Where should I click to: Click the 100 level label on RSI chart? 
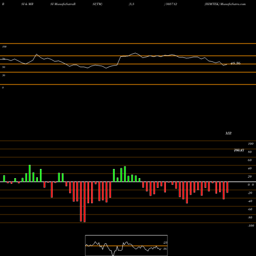[4, 47]
